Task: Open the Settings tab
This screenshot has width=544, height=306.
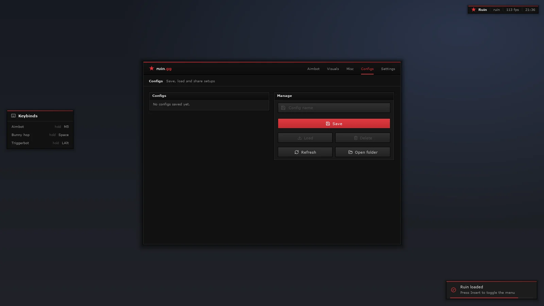Action: [388, 69]
